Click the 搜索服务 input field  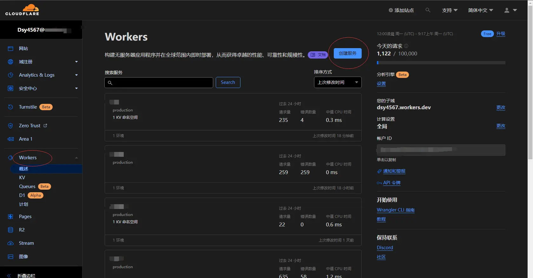[159, 83]
